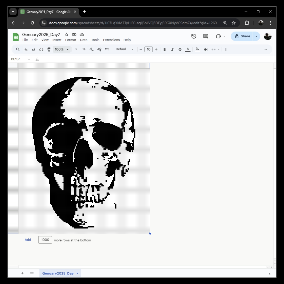Toggle bold formatting
This screenshot has height=284, width=284.
tap(164, 49)
